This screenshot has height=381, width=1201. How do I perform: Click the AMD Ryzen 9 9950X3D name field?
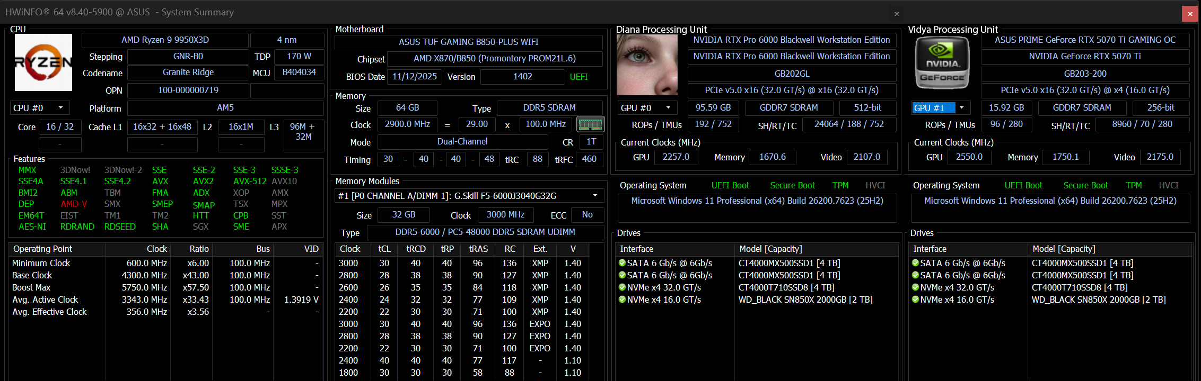coord(165,40)
